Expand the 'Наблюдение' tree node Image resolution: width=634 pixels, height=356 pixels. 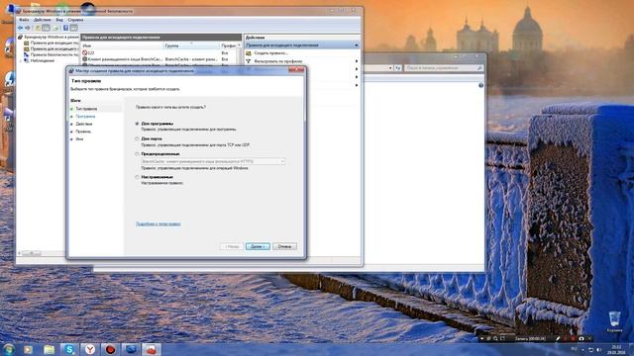click(x=21, y=60)
